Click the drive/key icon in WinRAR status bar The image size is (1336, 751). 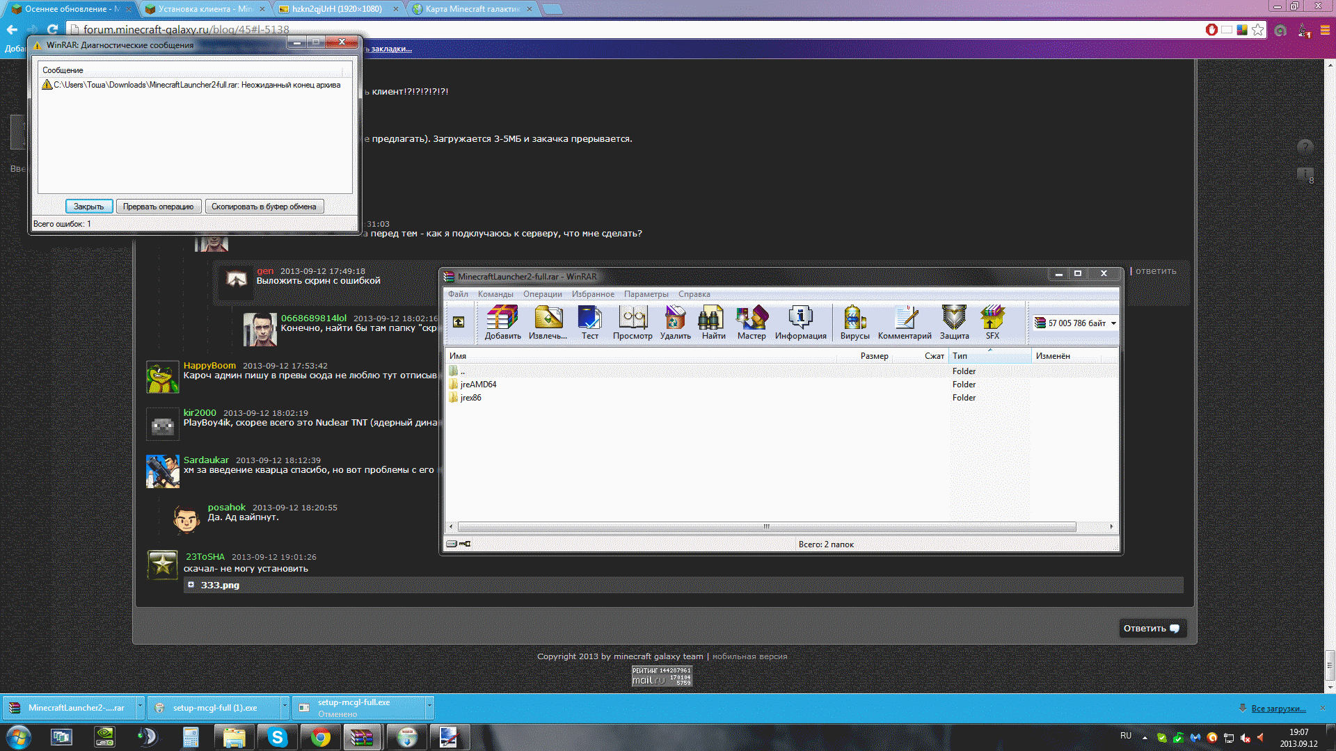click(459, 544)
